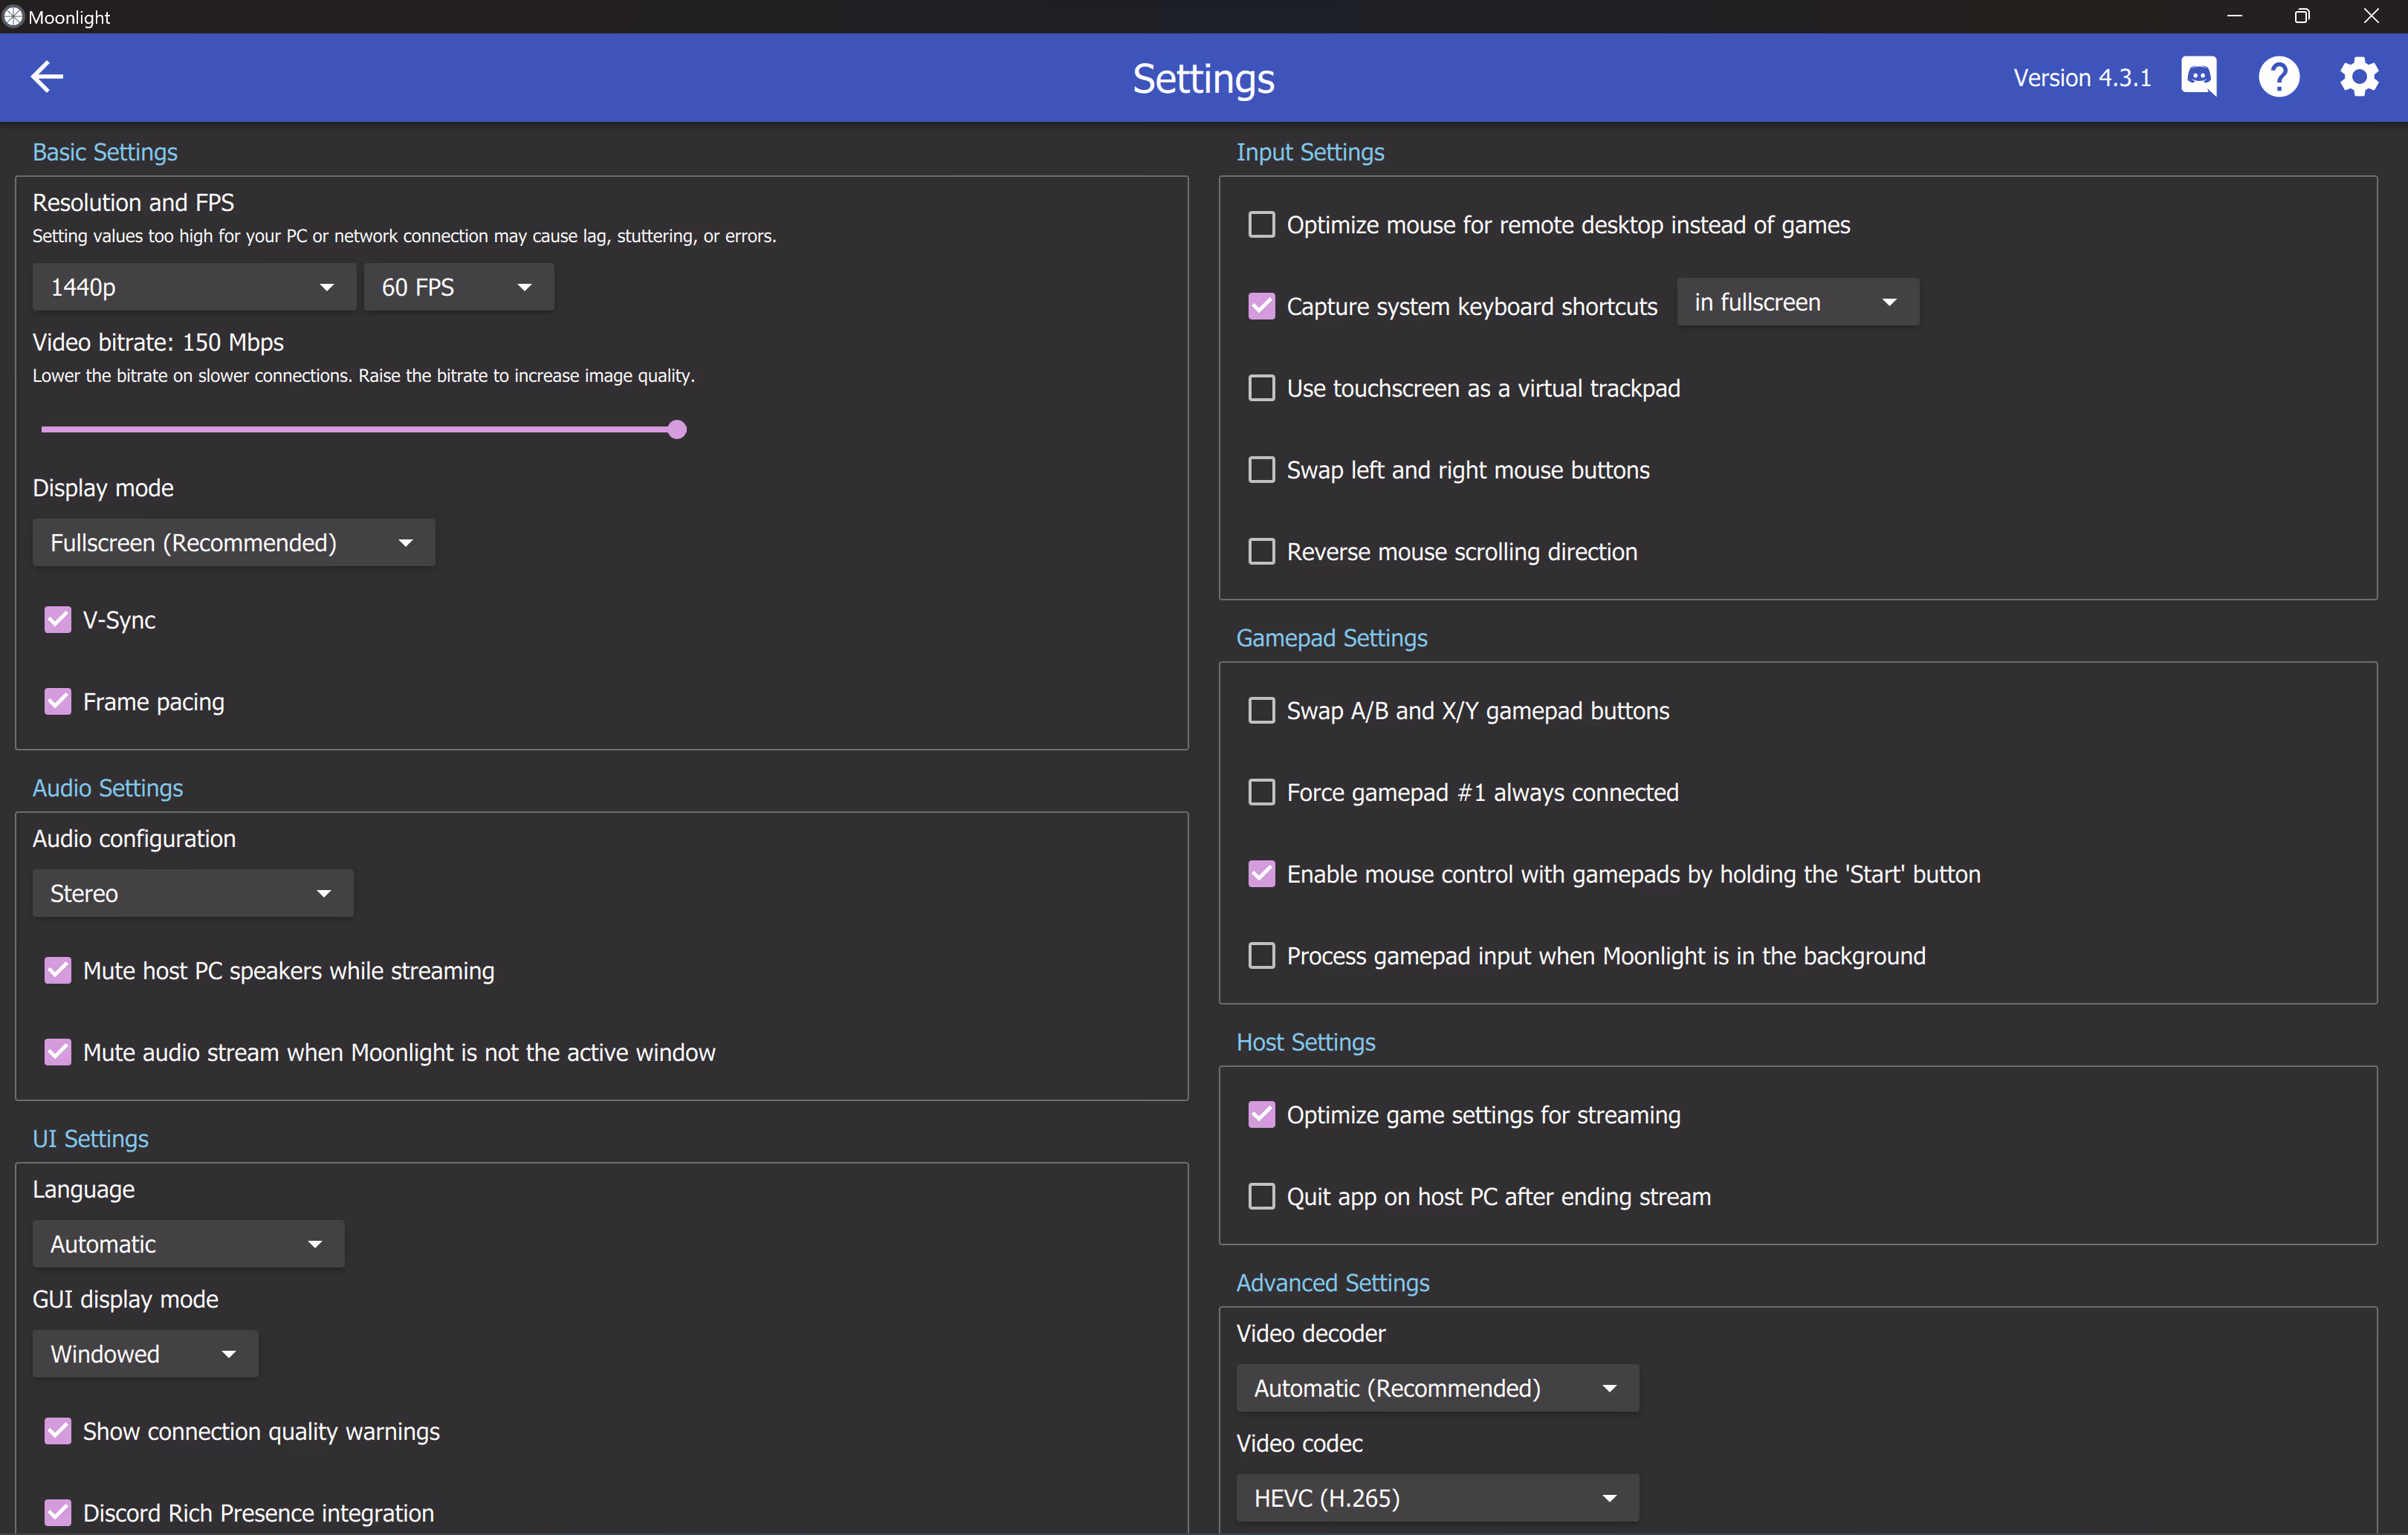Image resolution: width=2408 pixels, height=1535 pixels.
Task: Enable Force gamepad #1 always connected
Action: pos(1262,793)
